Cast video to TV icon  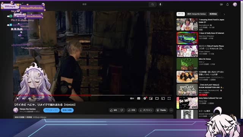(163, 99)
